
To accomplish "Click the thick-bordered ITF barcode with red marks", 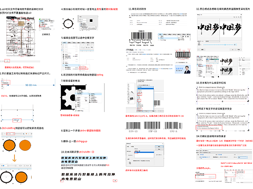I will click(x=183, y=54).
